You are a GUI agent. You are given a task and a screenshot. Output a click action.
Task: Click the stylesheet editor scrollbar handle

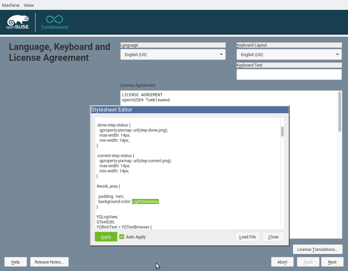coord(282,132)
